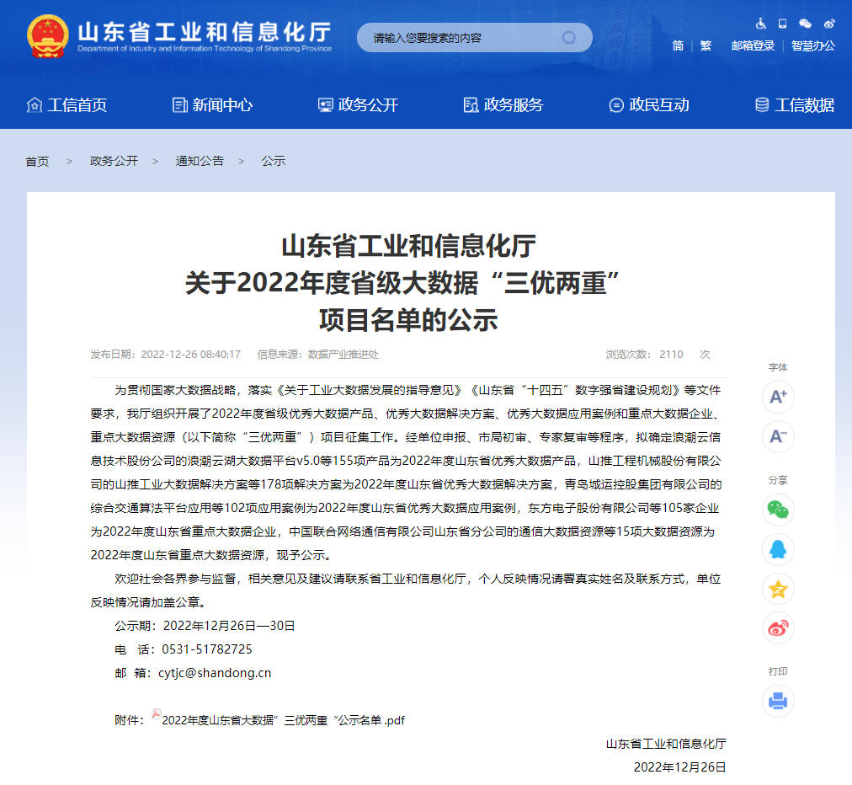
Task: Open the 邮箱登录 link
Action: click(753, 45)
